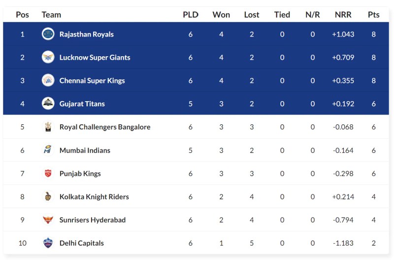Click the Pts column header
This screenshot has width=394, height=260.
(x=373, y=14)
